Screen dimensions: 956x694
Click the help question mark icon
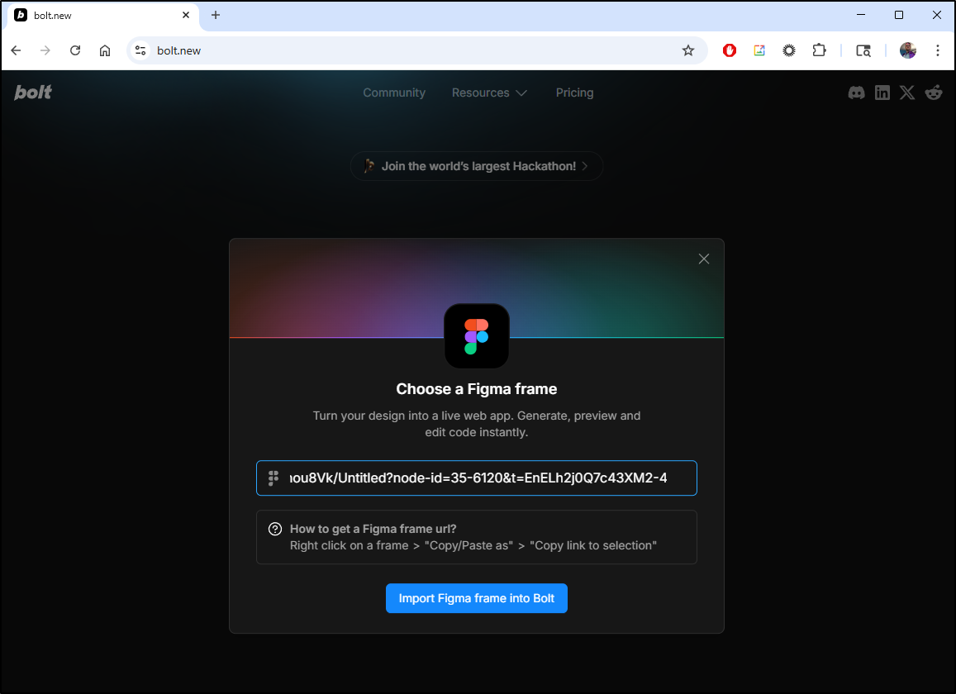pos(275,529)
